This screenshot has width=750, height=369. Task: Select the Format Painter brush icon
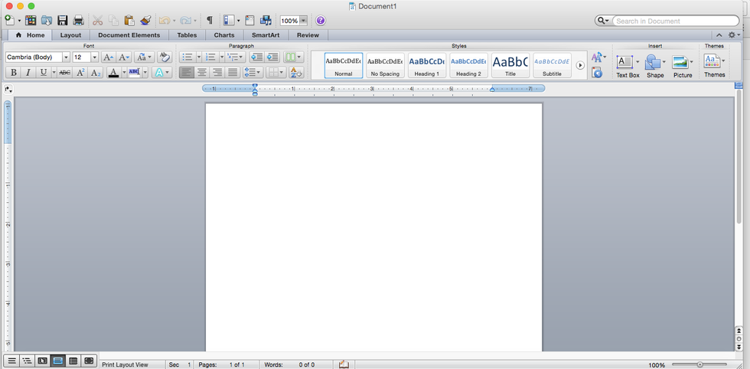coord(145,21)
